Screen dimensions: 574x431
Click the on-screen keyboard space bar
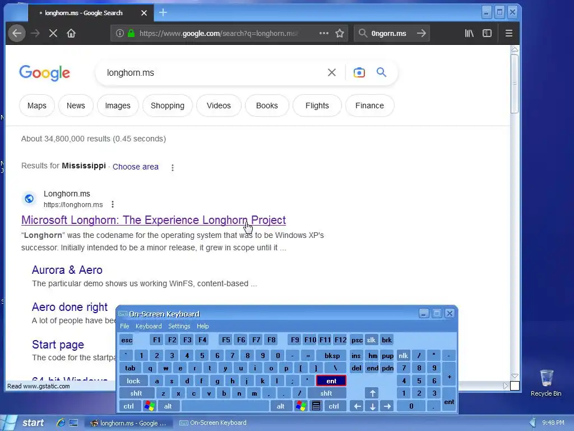pyautogui.click(x=225, y=406)
